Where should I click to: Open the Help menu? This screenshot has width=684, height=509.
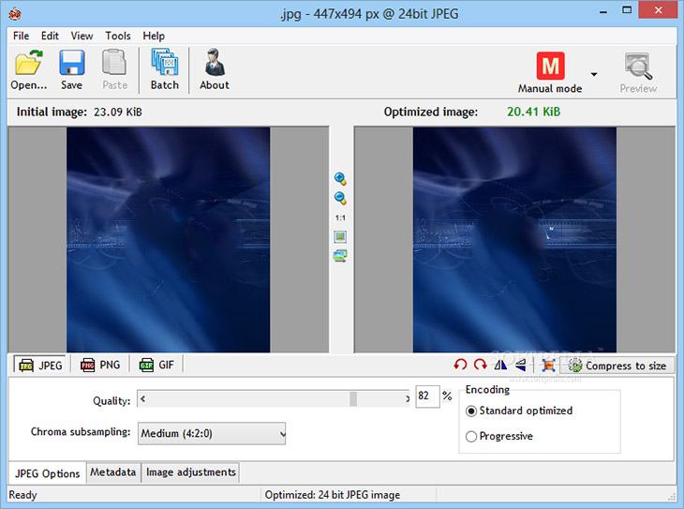coord(154,36)
